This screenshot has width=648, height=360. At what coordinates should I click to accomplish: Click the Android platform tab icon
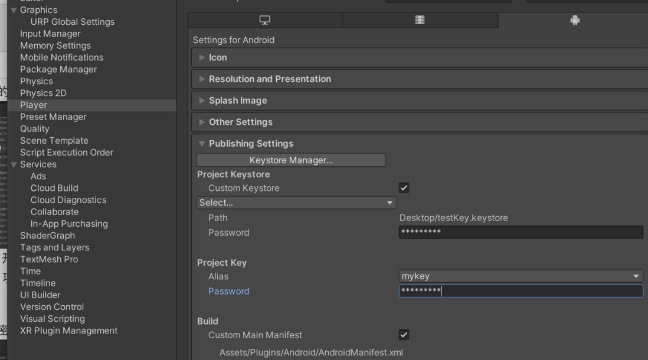point(575,19)
